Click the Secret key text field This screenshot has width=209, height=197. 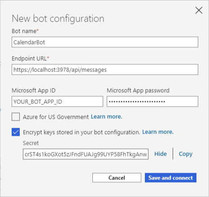86,154
